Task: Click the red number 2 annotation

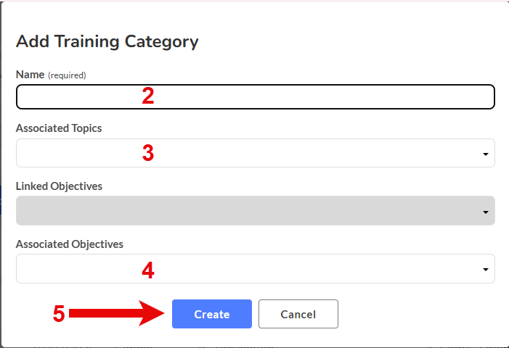Action: (x=148, y=96)
